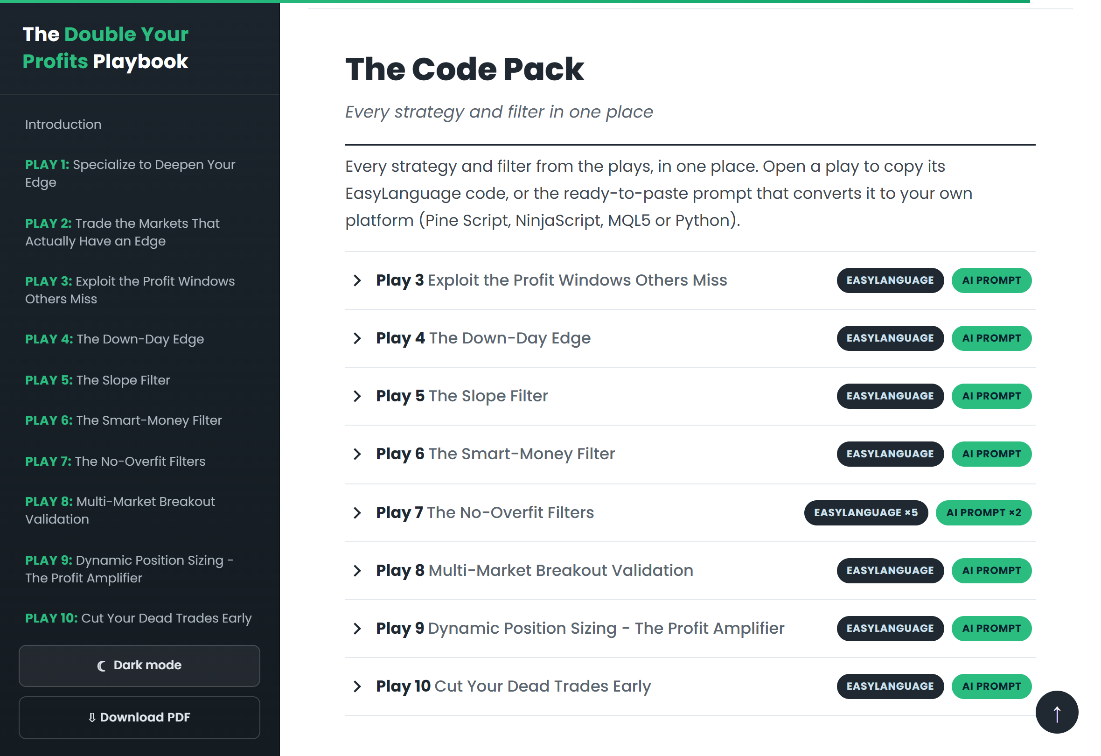Open PLAY 10 Cut Your Dead Trades Early in sidebar
Image resolution: width=1101 pixels, height=756 pixels.
point(139,618)
